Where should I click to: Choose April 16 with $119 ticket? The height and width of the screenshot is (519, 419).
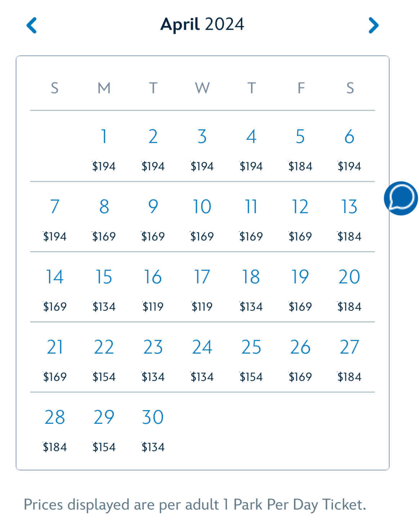(x=153, y=290)
